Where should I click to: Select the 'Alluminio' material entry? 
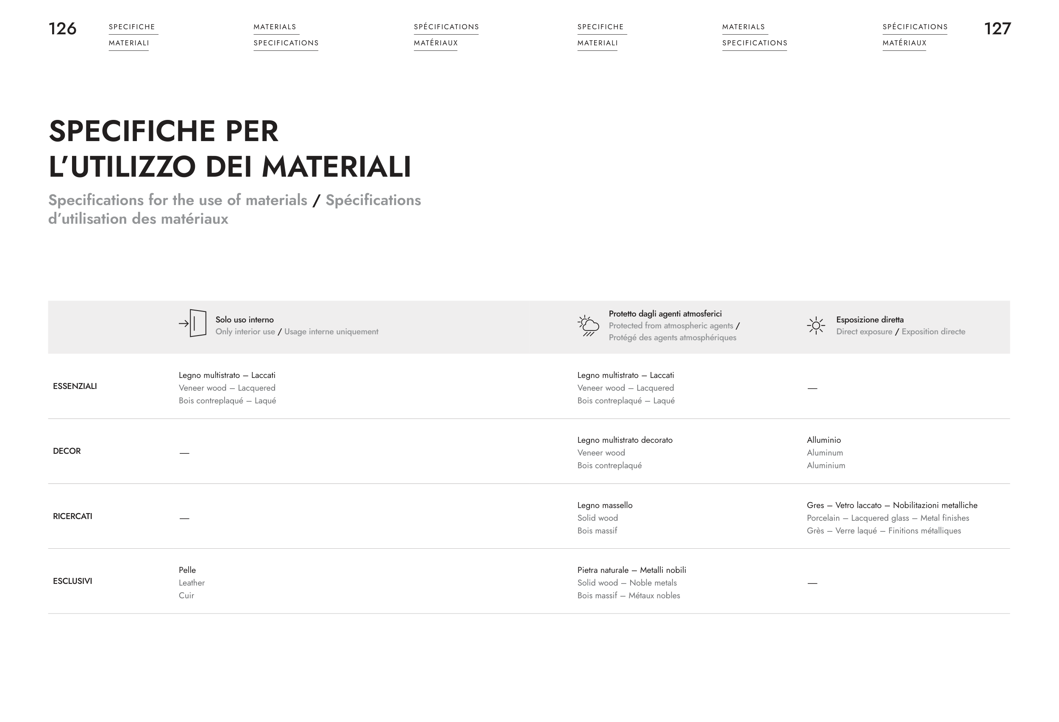[x=823, y=440]
